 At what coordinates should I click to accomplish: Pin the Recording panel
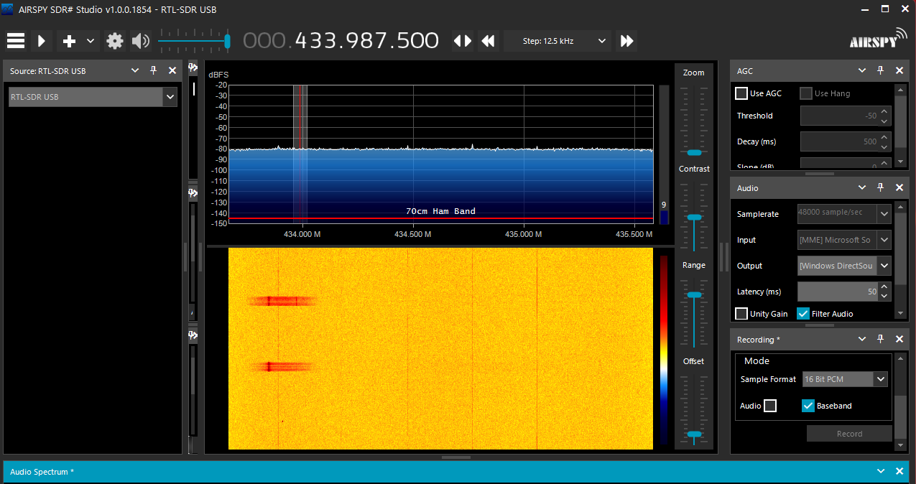[x=881, y=340]
